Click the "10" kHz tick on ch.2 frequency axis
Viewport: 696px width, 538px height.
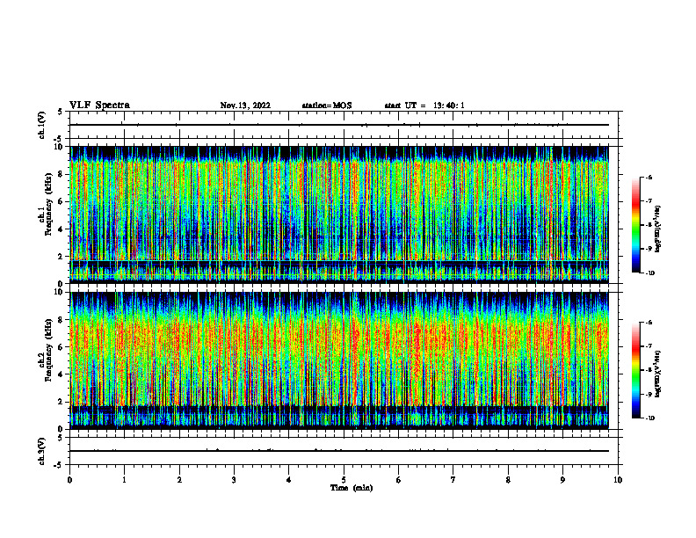point(60,292)
